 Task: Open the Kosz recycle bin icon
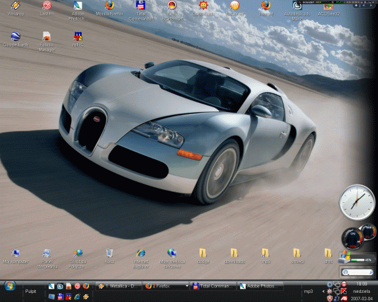[109, 253]
